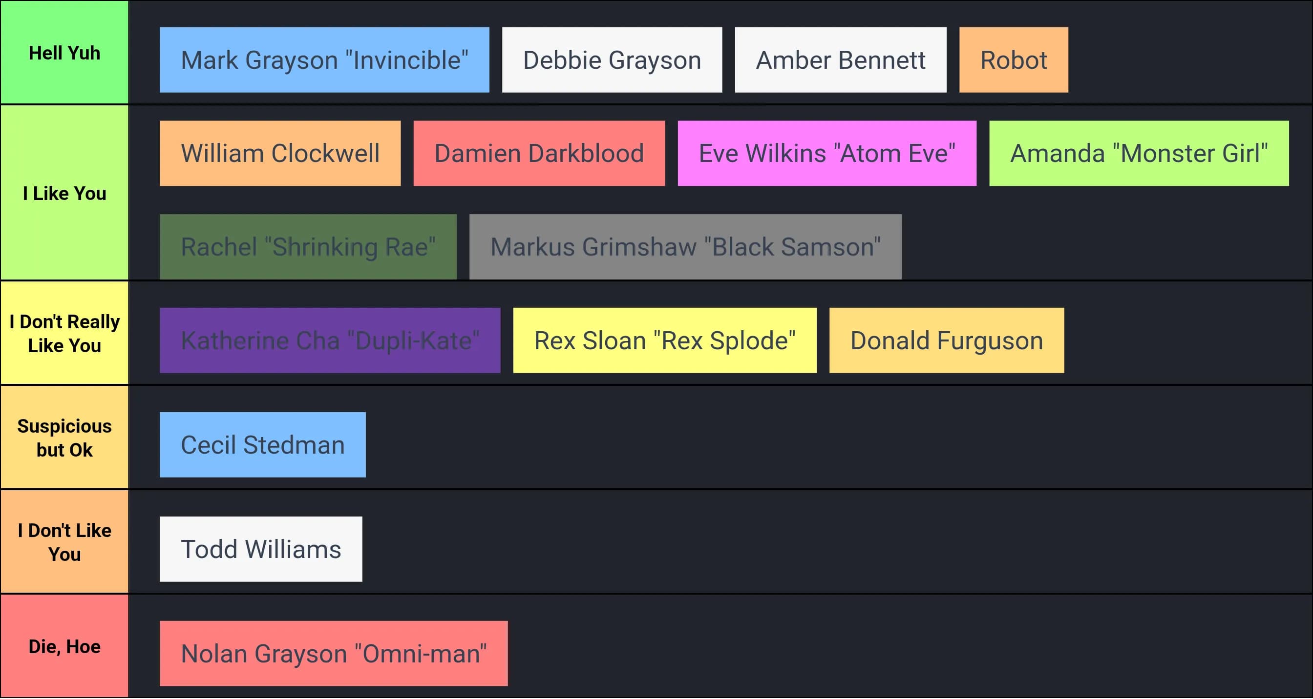Select Suspicious but Ok tier label
This screenshot has width=1313, height=699.
click(x=64, y=438)
